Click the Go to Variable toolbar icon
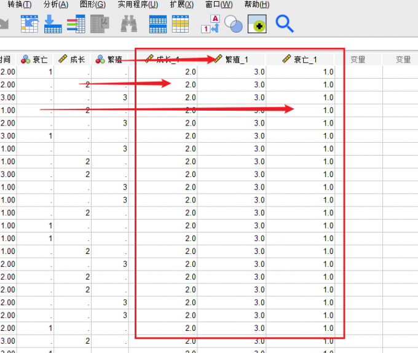418x353 pixels. tap(53, 24)
